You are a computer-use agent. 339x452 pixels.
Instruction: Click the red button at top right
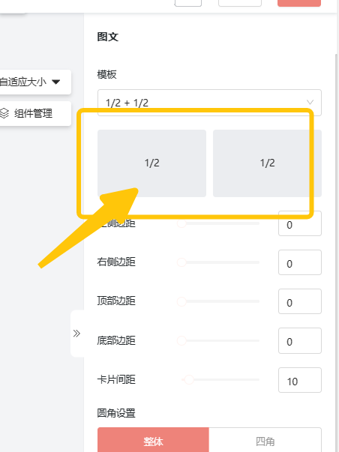click(x=299, y=3)
